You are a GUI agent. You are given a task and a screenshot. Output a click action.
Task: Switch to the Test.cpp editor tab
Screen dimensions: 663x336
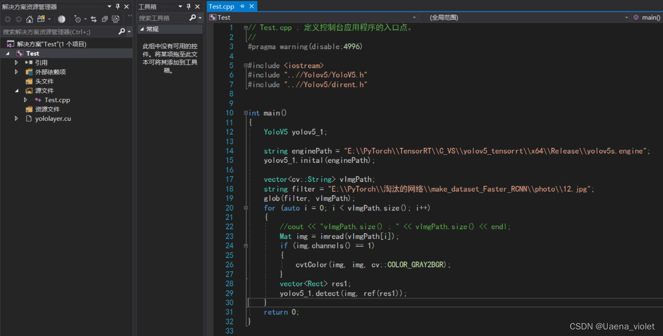coord(221,6)
